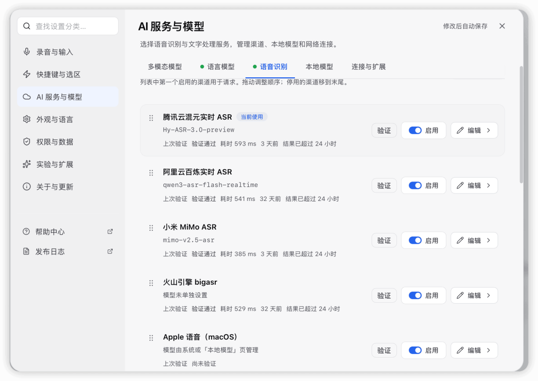538x381 pixels.
Task: Click the lightning icon beside 快捷键与选区
Action: (27, 74)
